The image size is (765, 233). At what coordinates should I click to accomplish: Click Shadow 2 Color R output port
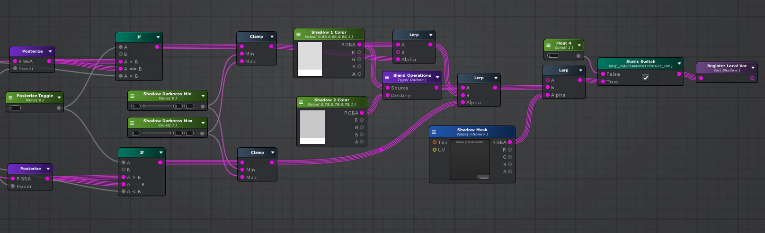coord(362,120)
